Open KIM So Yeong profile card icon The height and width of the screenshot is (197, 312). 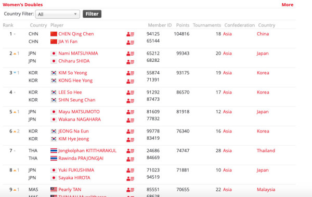131,73
